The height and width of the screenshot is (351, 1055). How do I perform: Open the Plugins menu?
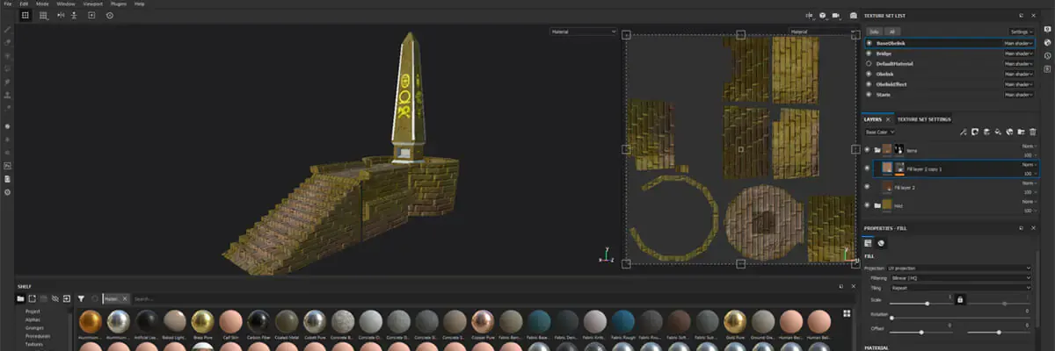pyautogui.click(x=118, y=4)
